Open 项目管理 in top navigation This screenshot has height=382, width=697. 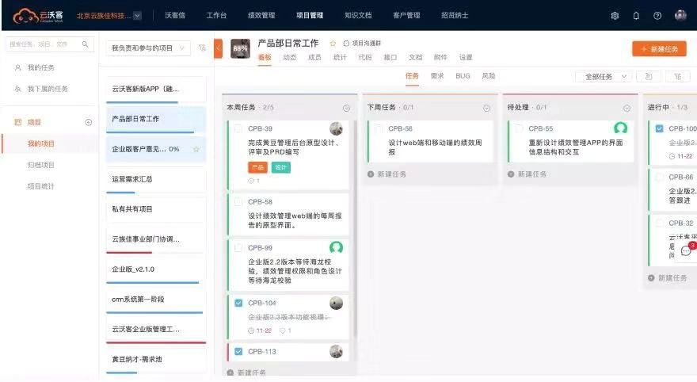(310, 15)
